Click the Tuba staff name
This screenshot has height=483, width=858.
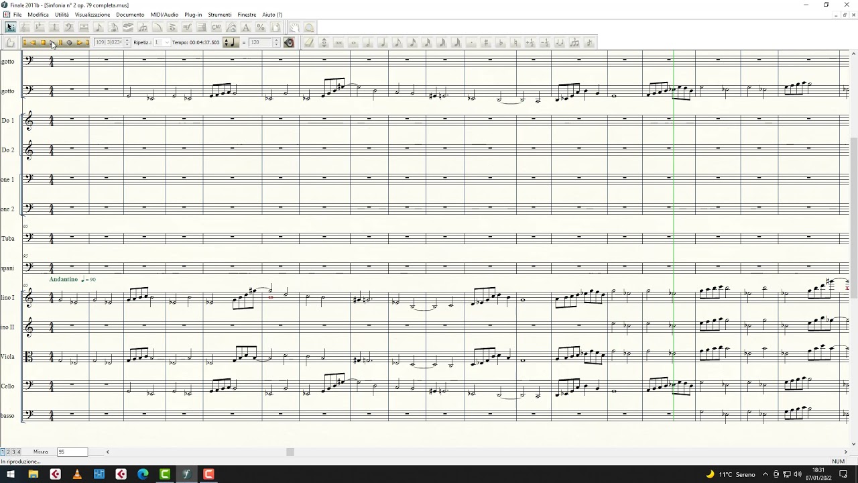point(8,239)
